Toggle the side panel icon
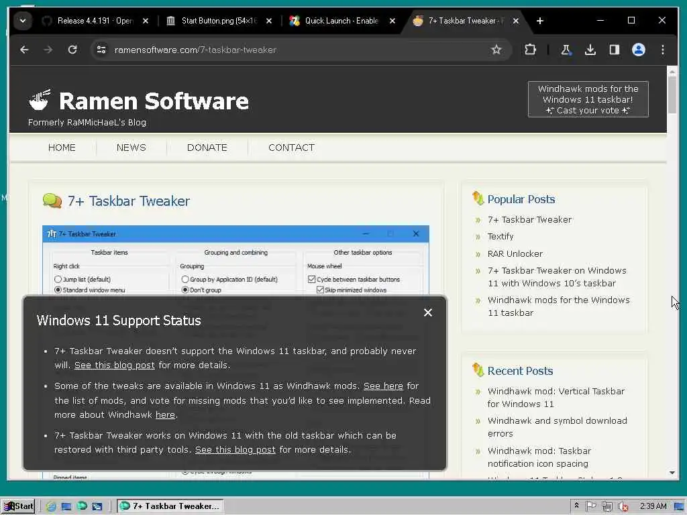The height and width of the screenshot is (515, 687). point(615,50)
